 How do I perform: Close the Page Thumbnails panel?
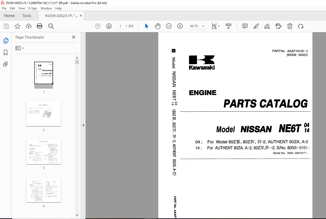tap(74, 37)
